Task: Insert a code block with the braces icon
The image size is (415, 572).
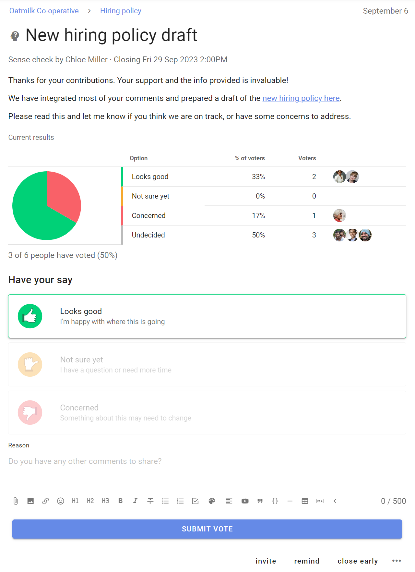Action: coord(275,501)
